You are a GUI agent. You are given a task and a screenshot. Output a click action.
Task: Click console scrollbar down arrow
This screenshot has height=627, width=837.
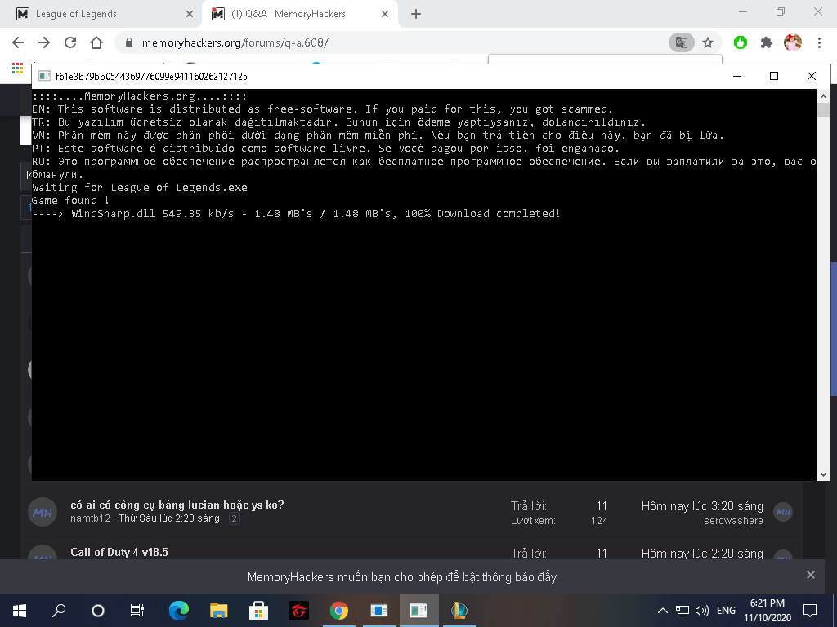point(823,474)
